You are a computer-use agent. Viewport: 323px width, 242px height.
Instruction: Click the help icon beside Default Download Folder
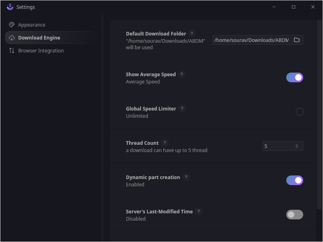pos(192,33)
